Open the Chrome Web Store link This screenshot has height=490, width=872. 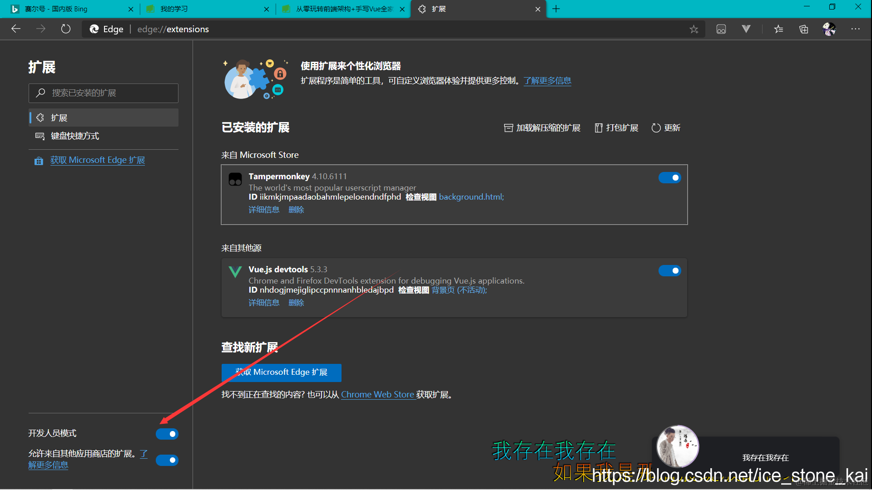click(377, 394)
